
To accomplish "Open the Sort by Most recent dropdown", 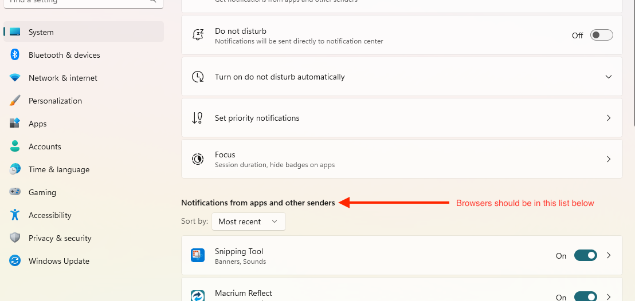I will point(248,221).
